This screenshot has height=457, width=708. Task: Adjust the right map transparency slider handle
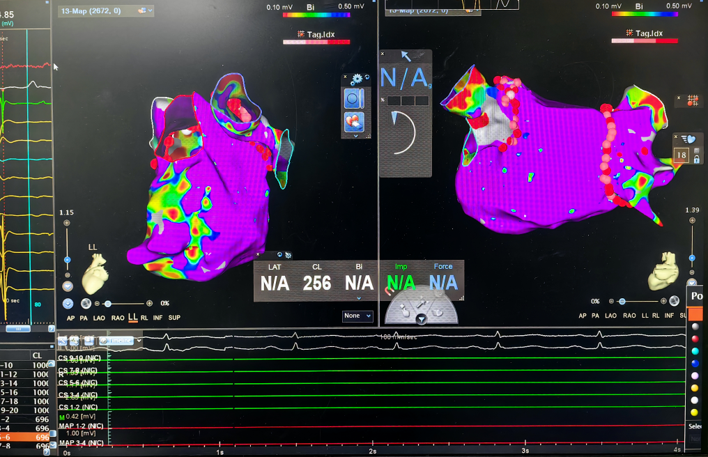[x=622, y=301]
